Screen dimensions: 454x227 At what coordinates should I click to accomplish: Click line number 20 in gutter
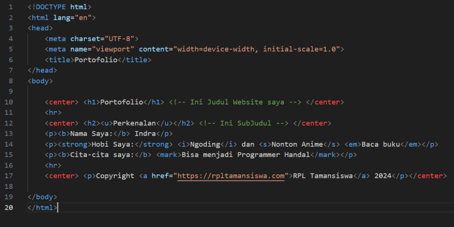(x=9, y=208)
